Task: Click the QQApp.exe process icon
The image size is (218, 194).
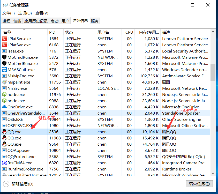Action: pos(4,151)
